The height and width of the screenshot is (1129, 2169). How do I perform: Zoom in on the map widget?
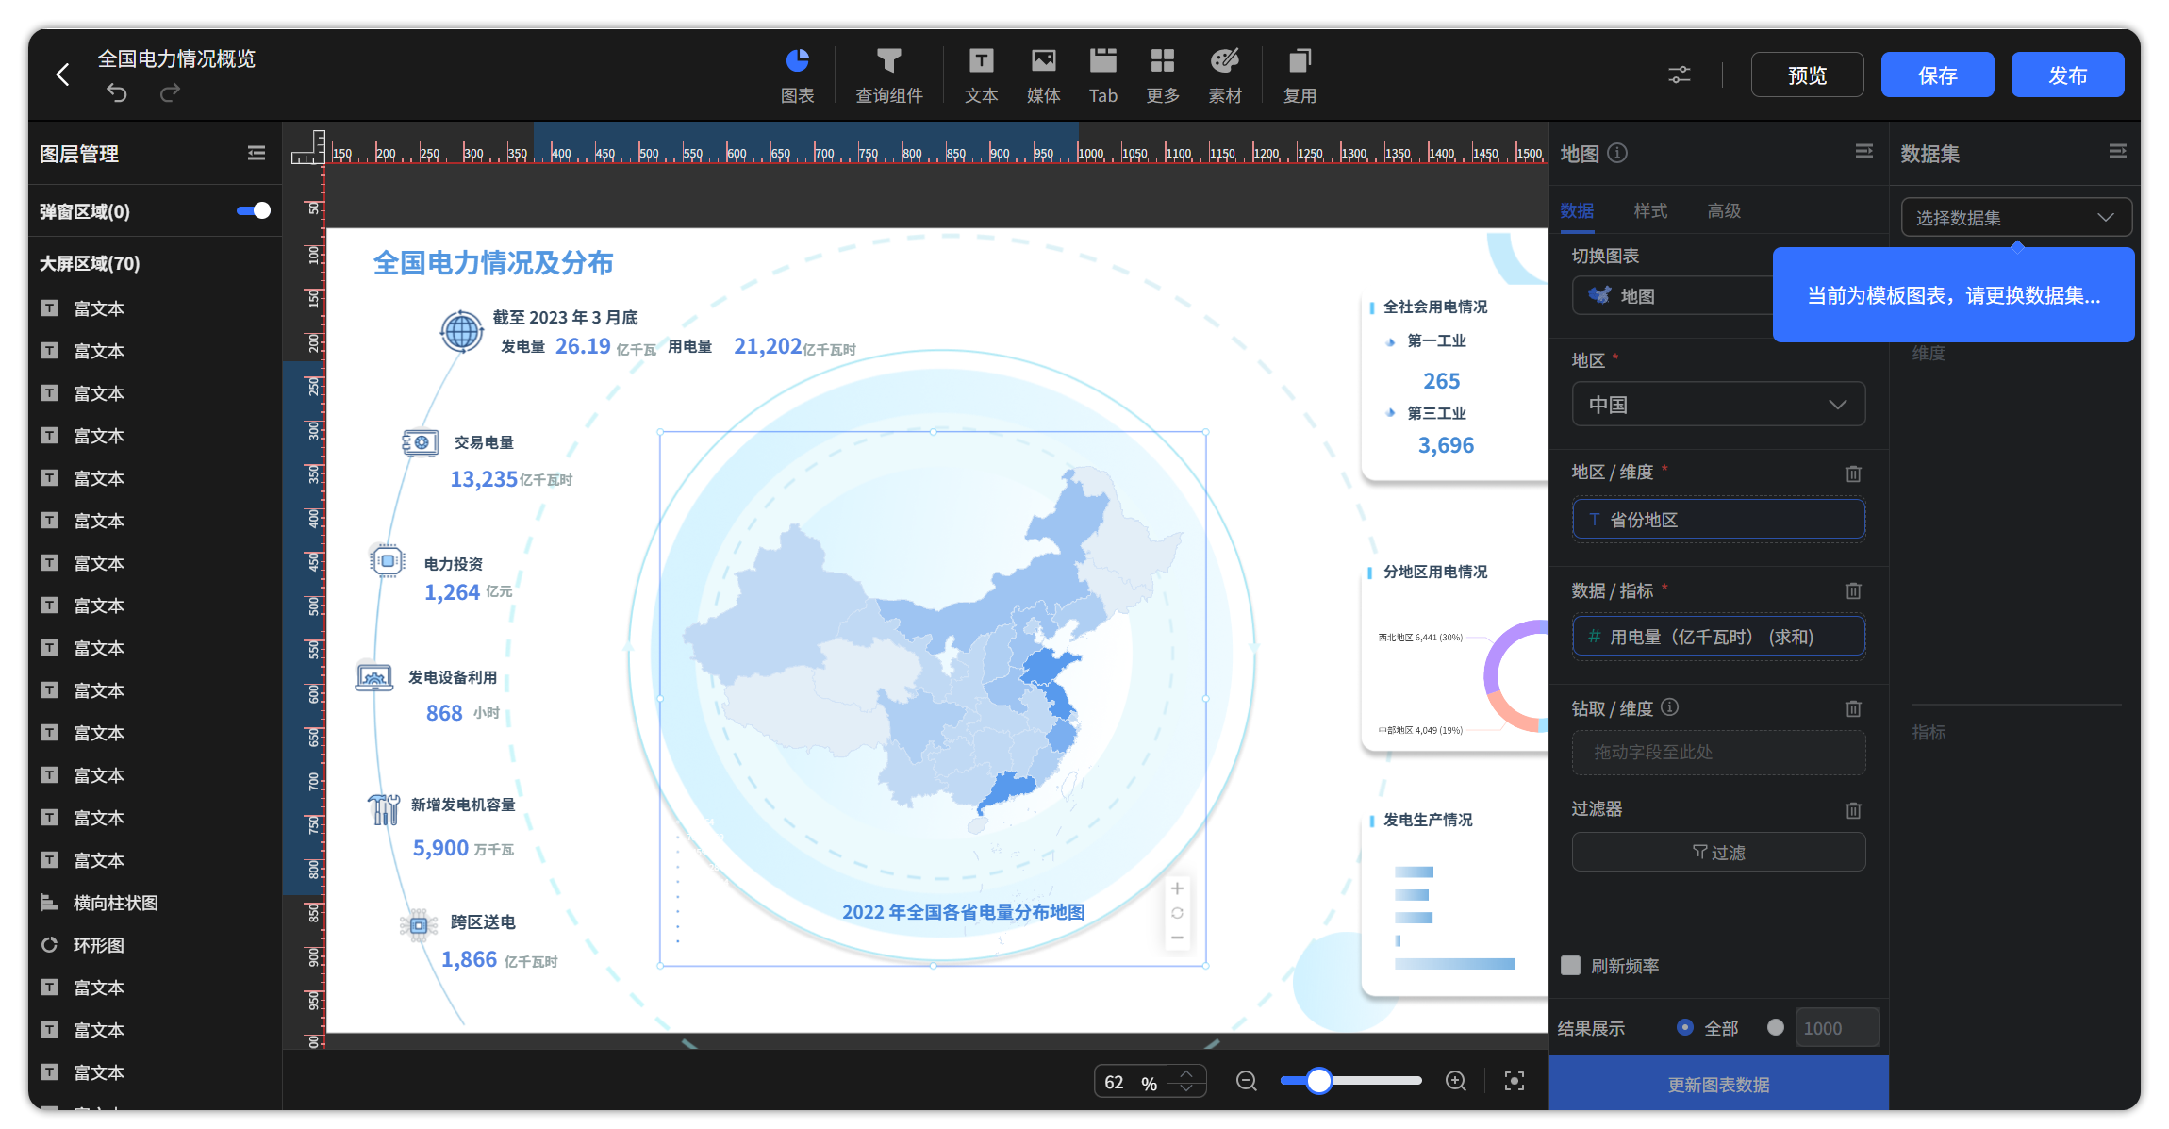1177,888
